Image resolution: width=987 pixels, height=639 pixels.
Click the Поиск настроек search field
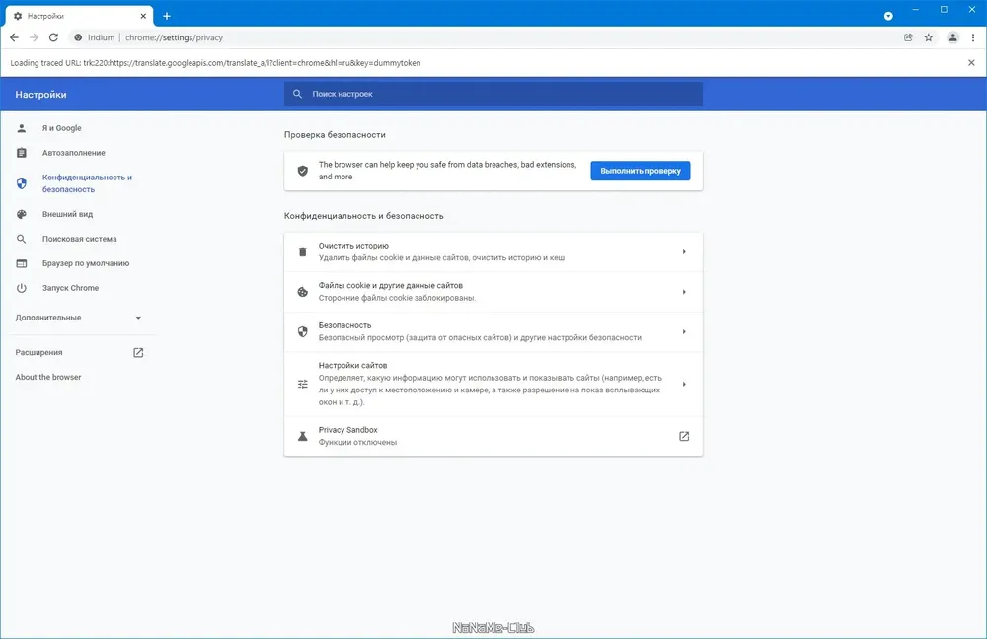(x=493, y=94)
